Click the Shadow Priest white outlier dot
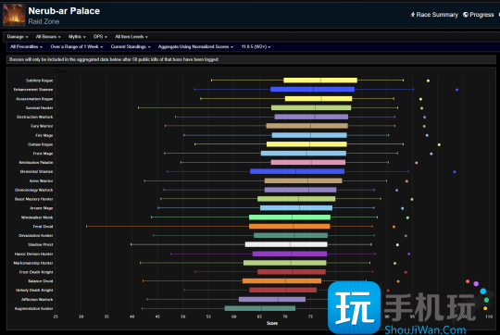This screenshot has height=335, width=500. pos(397,245)
